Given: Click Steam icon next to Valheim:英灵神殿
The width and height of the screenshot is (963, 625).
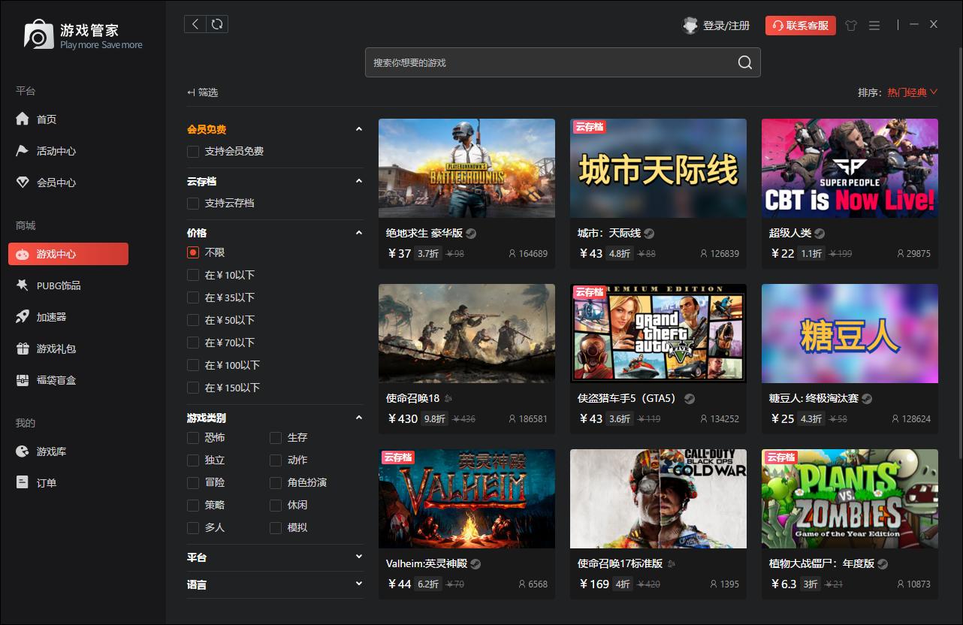Looking at the screenshot, I should coord(475,563).
